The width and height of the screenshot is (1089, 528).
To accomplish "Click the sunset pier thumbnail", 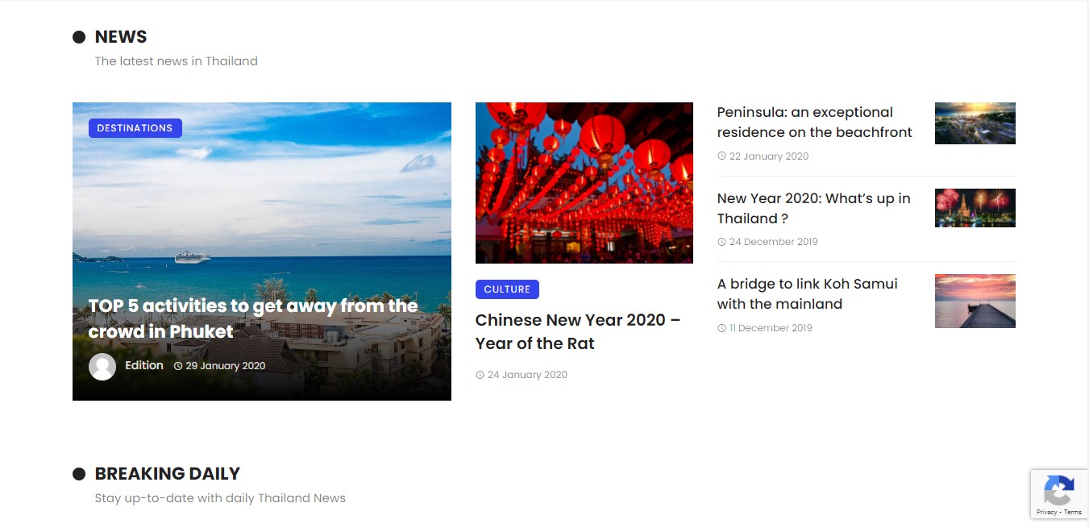I will pos(975,301).
